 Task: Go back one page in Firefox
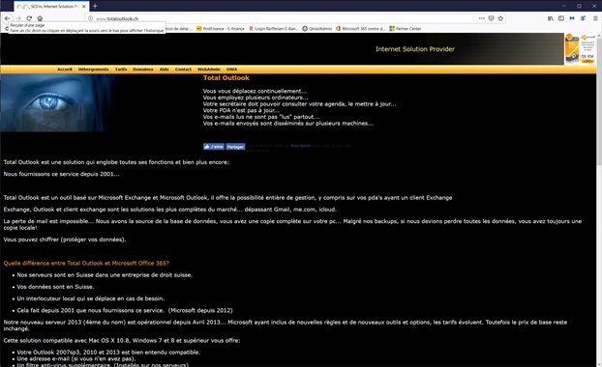(x=8, y=18)
